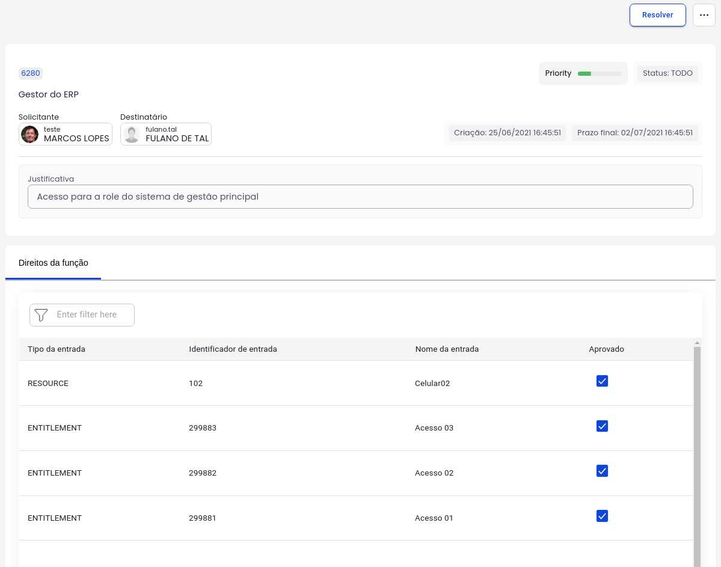The width and height of the screenshot is (721, 567).
Task: Click the Resolver button
Action: (x=657, y=15)
